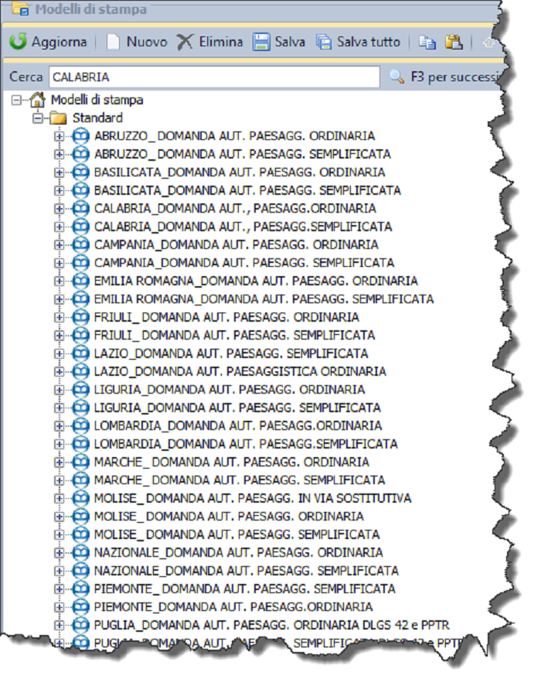Image resolution: width=541 pixels, height=686 pixels.
Task: Click the Modelli di stampa home icon
Action: (37, 100)
